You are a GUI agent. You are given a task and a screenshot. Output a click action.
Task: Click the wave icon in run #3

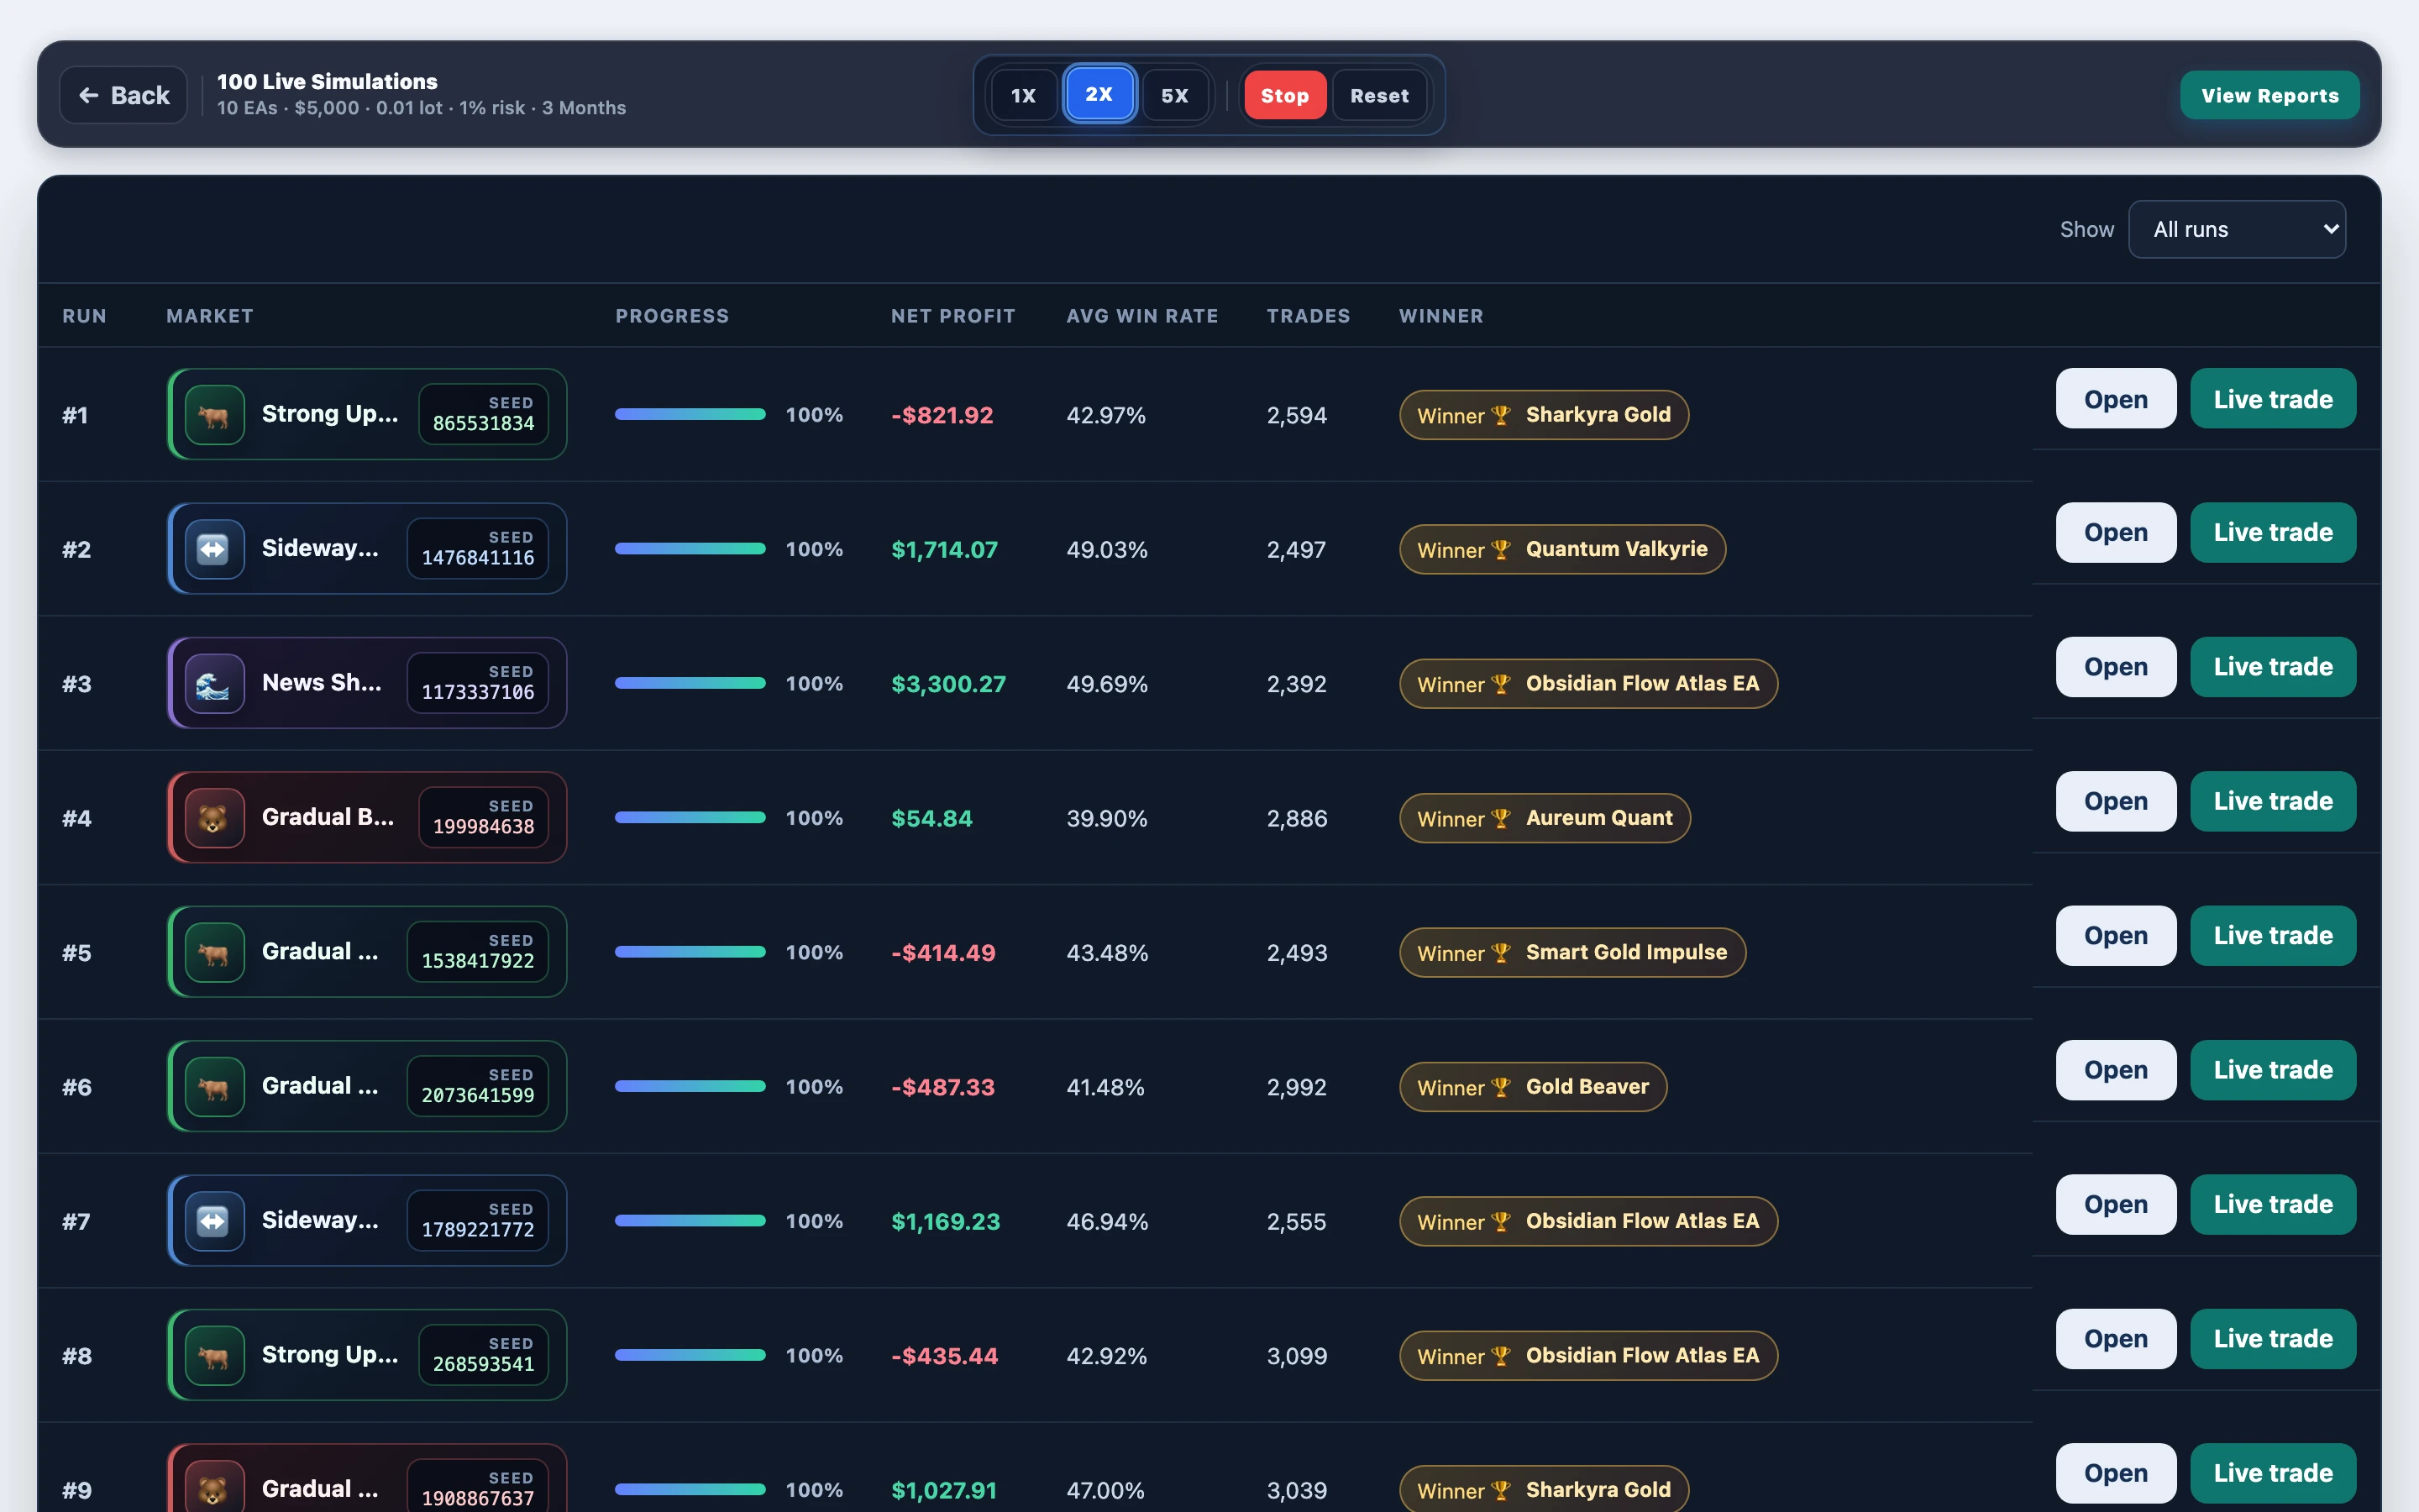pyautogui.click(x=214, y=684)
